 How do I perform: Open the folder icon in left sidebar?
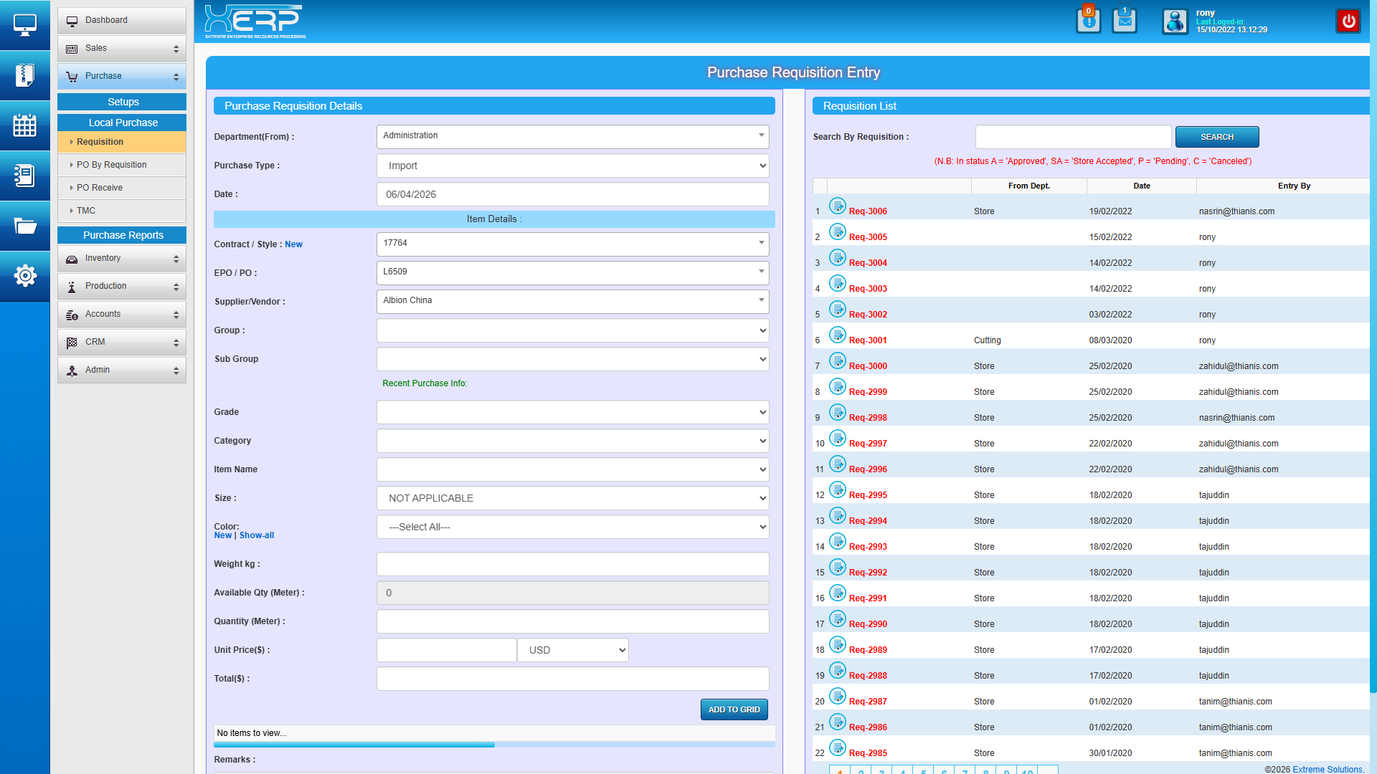tap(25, 226)
